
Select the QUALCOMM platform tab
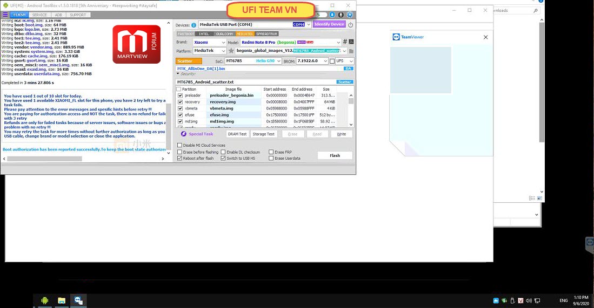pyautogui.click(x=224, y=34)
